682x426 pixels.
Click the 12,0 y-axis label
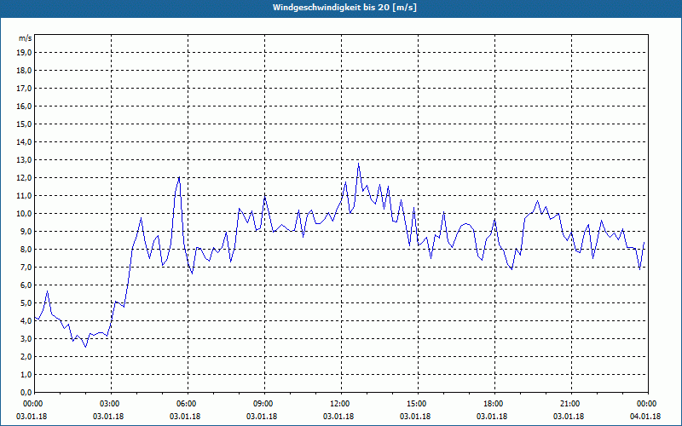24,178
